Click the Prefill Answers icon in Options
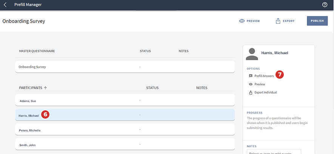 251,76
